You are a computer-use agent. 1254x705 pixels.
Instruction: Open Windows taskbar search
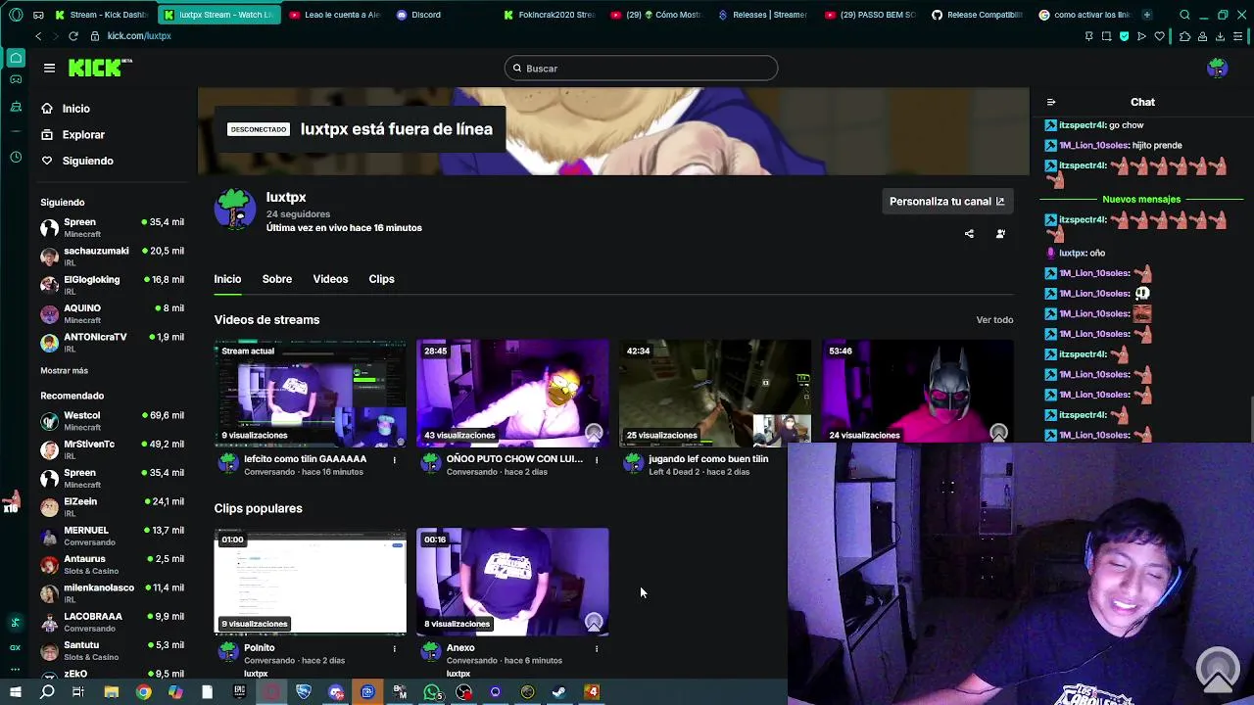click(x=47, y=692)
